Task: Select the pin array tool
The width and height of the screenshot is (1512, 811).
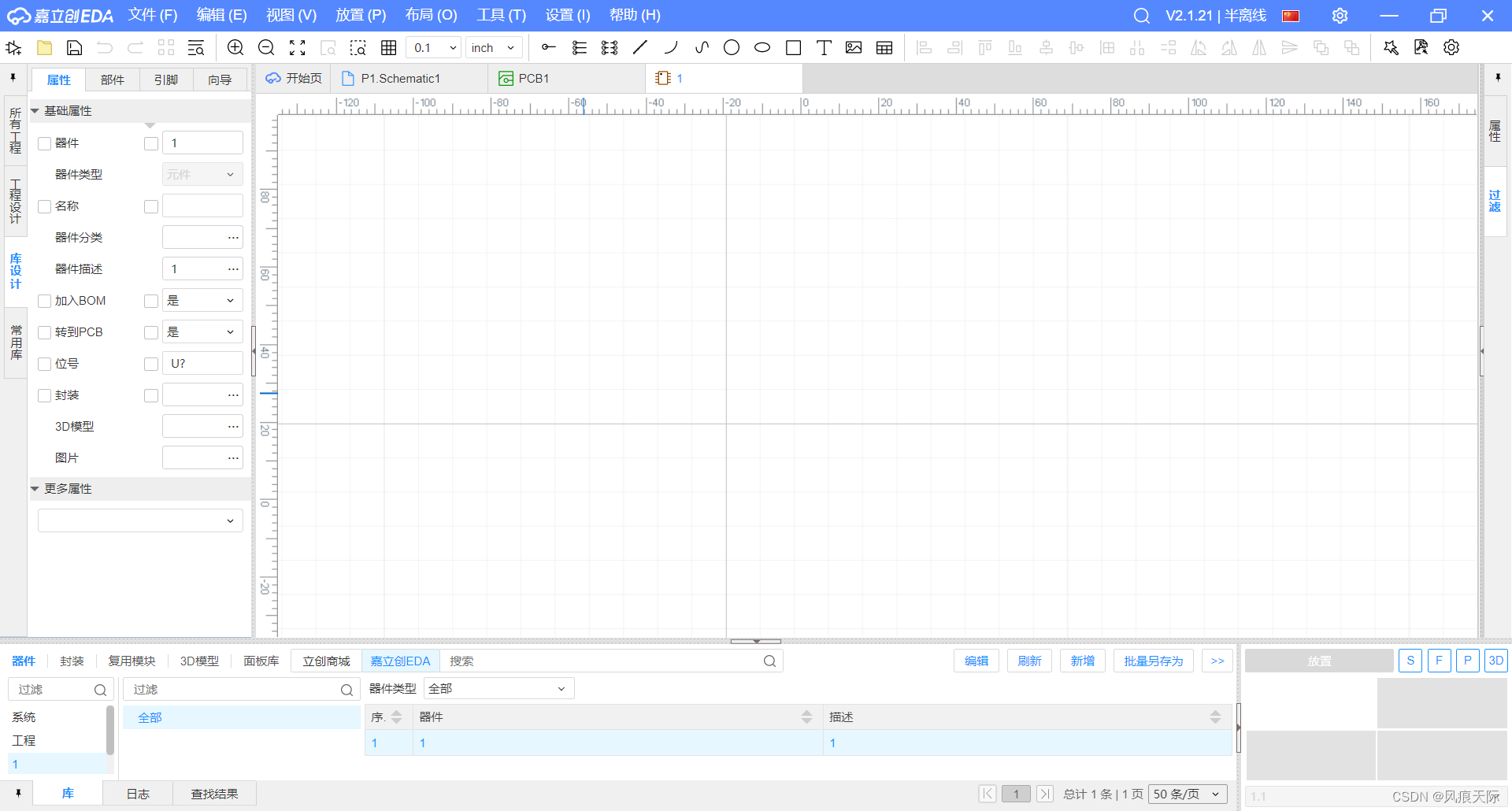Action: 610,48
